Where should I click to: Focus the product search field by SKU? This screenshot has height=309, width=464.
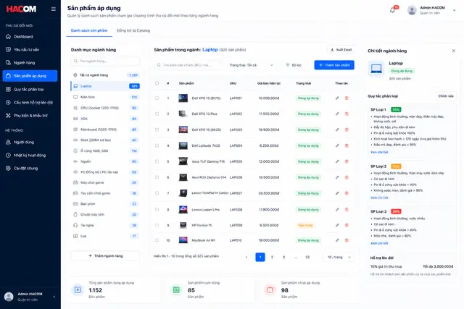coord(188,65)
